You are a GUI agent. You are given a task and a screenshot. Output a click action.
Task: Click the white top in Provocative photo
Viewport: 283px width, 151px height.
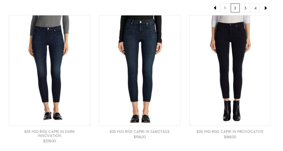pos(231,19)
